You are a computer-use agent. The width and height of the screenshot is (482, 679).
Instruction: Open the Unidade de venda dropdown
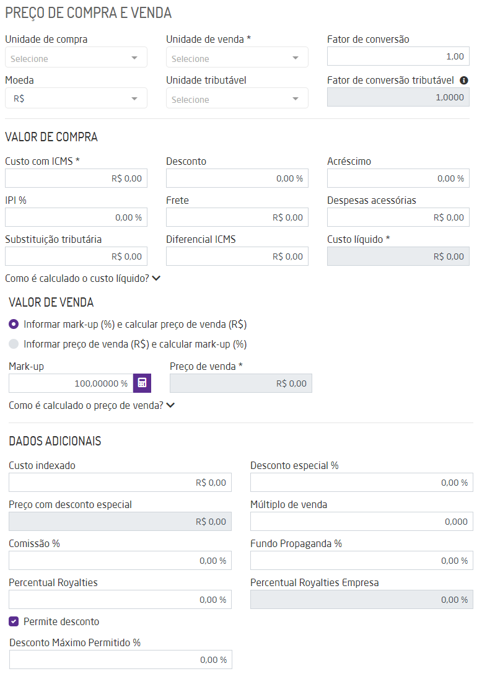click(x=237, y=58)
